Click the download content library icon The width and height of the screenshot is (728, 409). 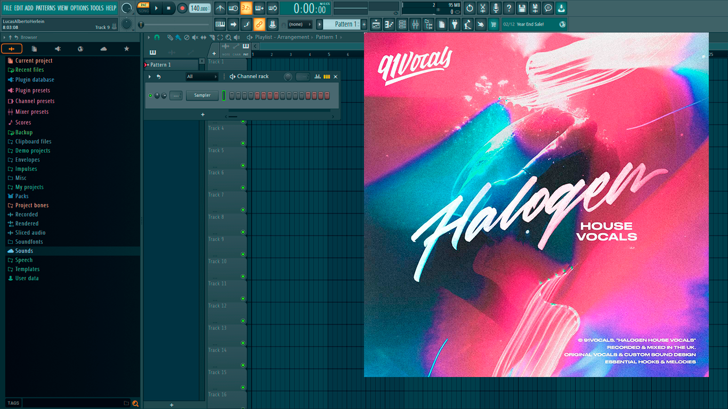pos(562,8)
